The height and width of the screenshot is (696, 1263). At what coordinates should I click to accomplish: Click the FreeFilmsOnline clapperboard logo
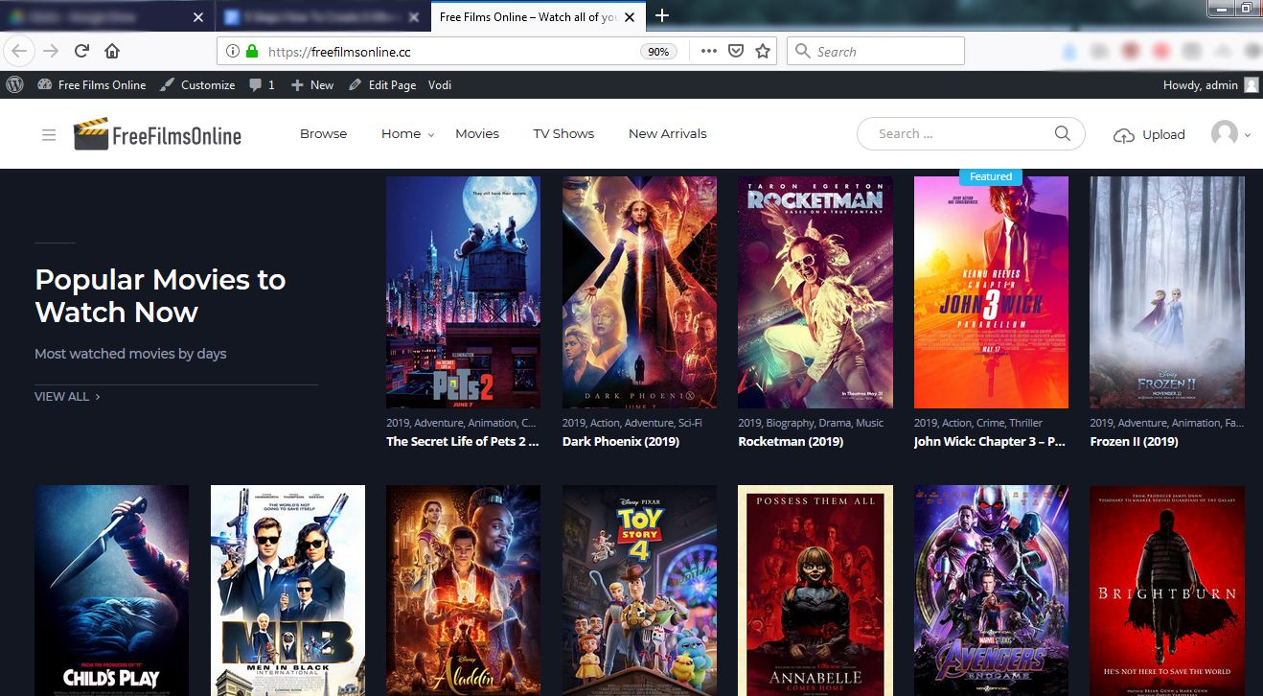[x=157, y=134]
